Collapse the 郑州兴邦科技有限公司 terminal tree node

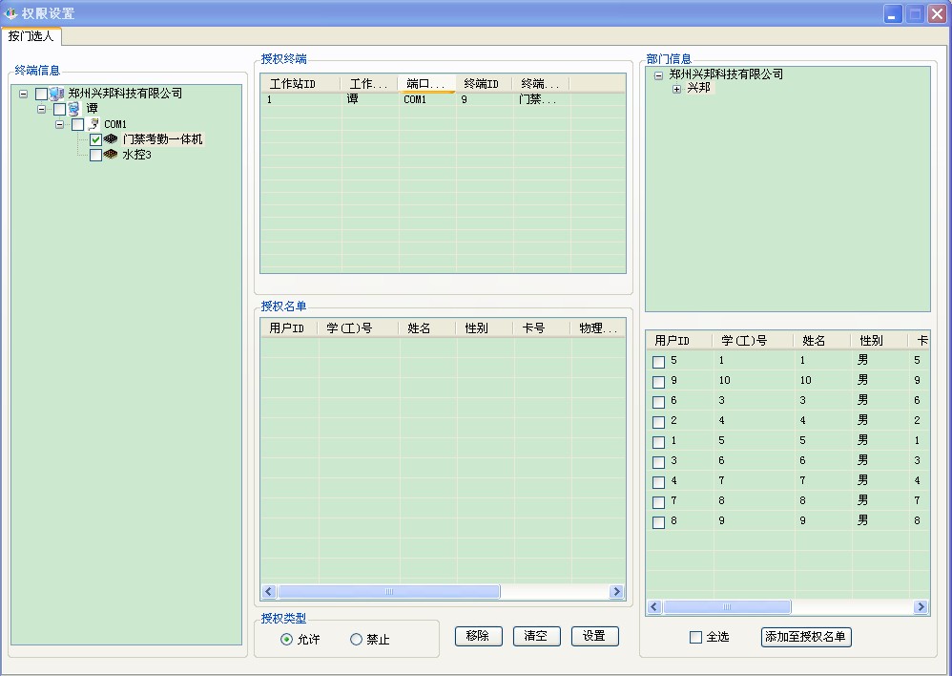coord(23,94)
